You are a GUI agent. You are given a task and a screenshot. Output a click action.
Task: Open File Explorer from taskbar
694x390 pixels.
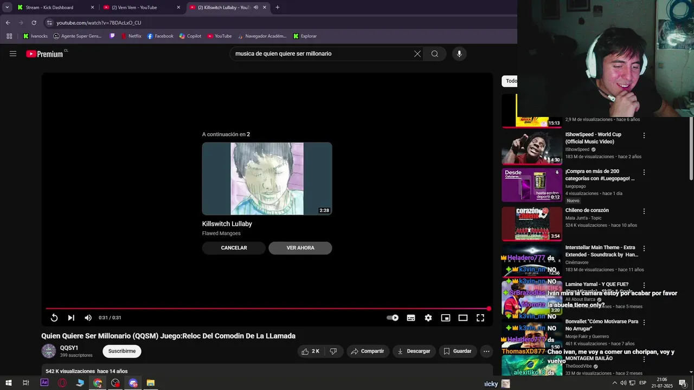(x=151, y=383)
